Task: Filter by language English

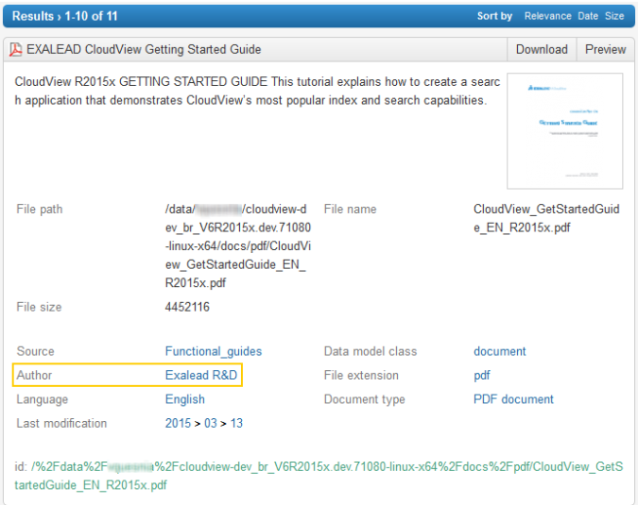Action: (184, 399)
